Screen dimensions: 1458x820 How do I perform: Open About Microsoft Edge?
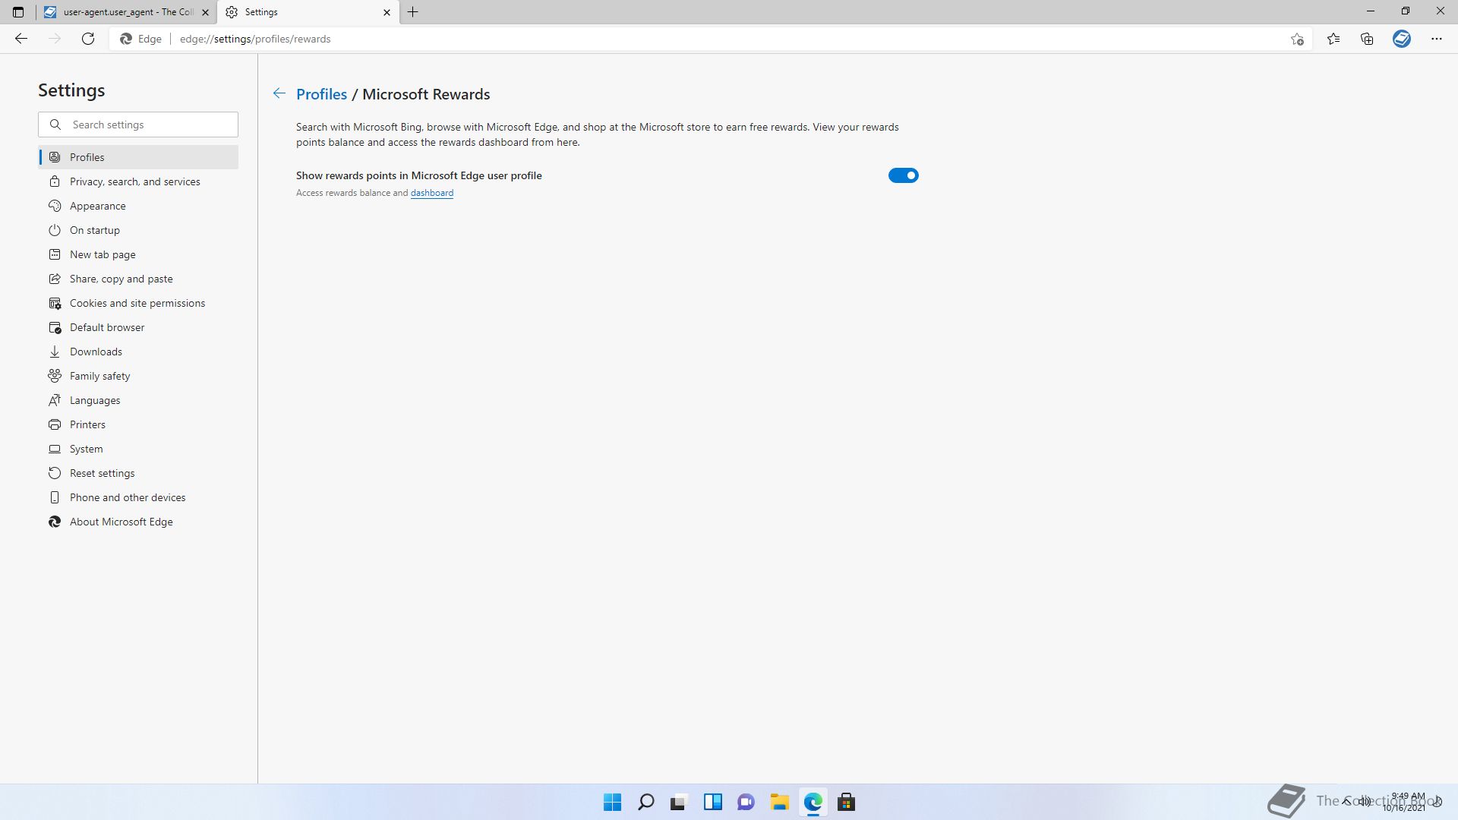[x=138, y=522]
